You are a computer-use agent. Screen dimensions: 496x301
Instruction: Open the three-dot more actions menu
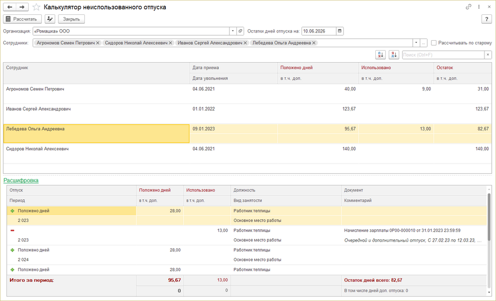479,7
